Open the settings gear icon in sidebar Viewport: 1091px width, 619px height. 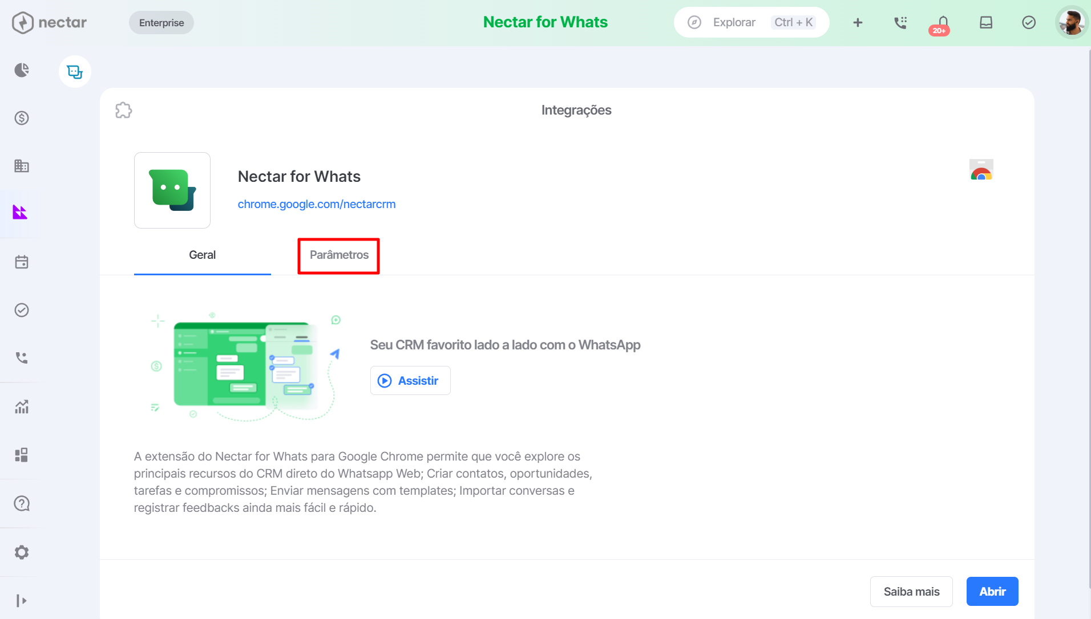pos(22,552)
